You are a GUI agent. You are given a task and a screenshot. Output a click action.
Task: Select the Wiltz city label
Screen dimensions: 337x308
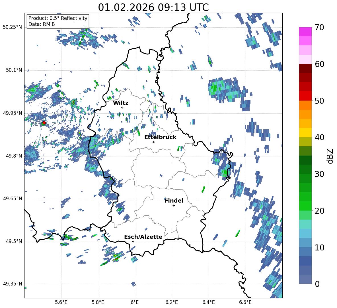121,103
